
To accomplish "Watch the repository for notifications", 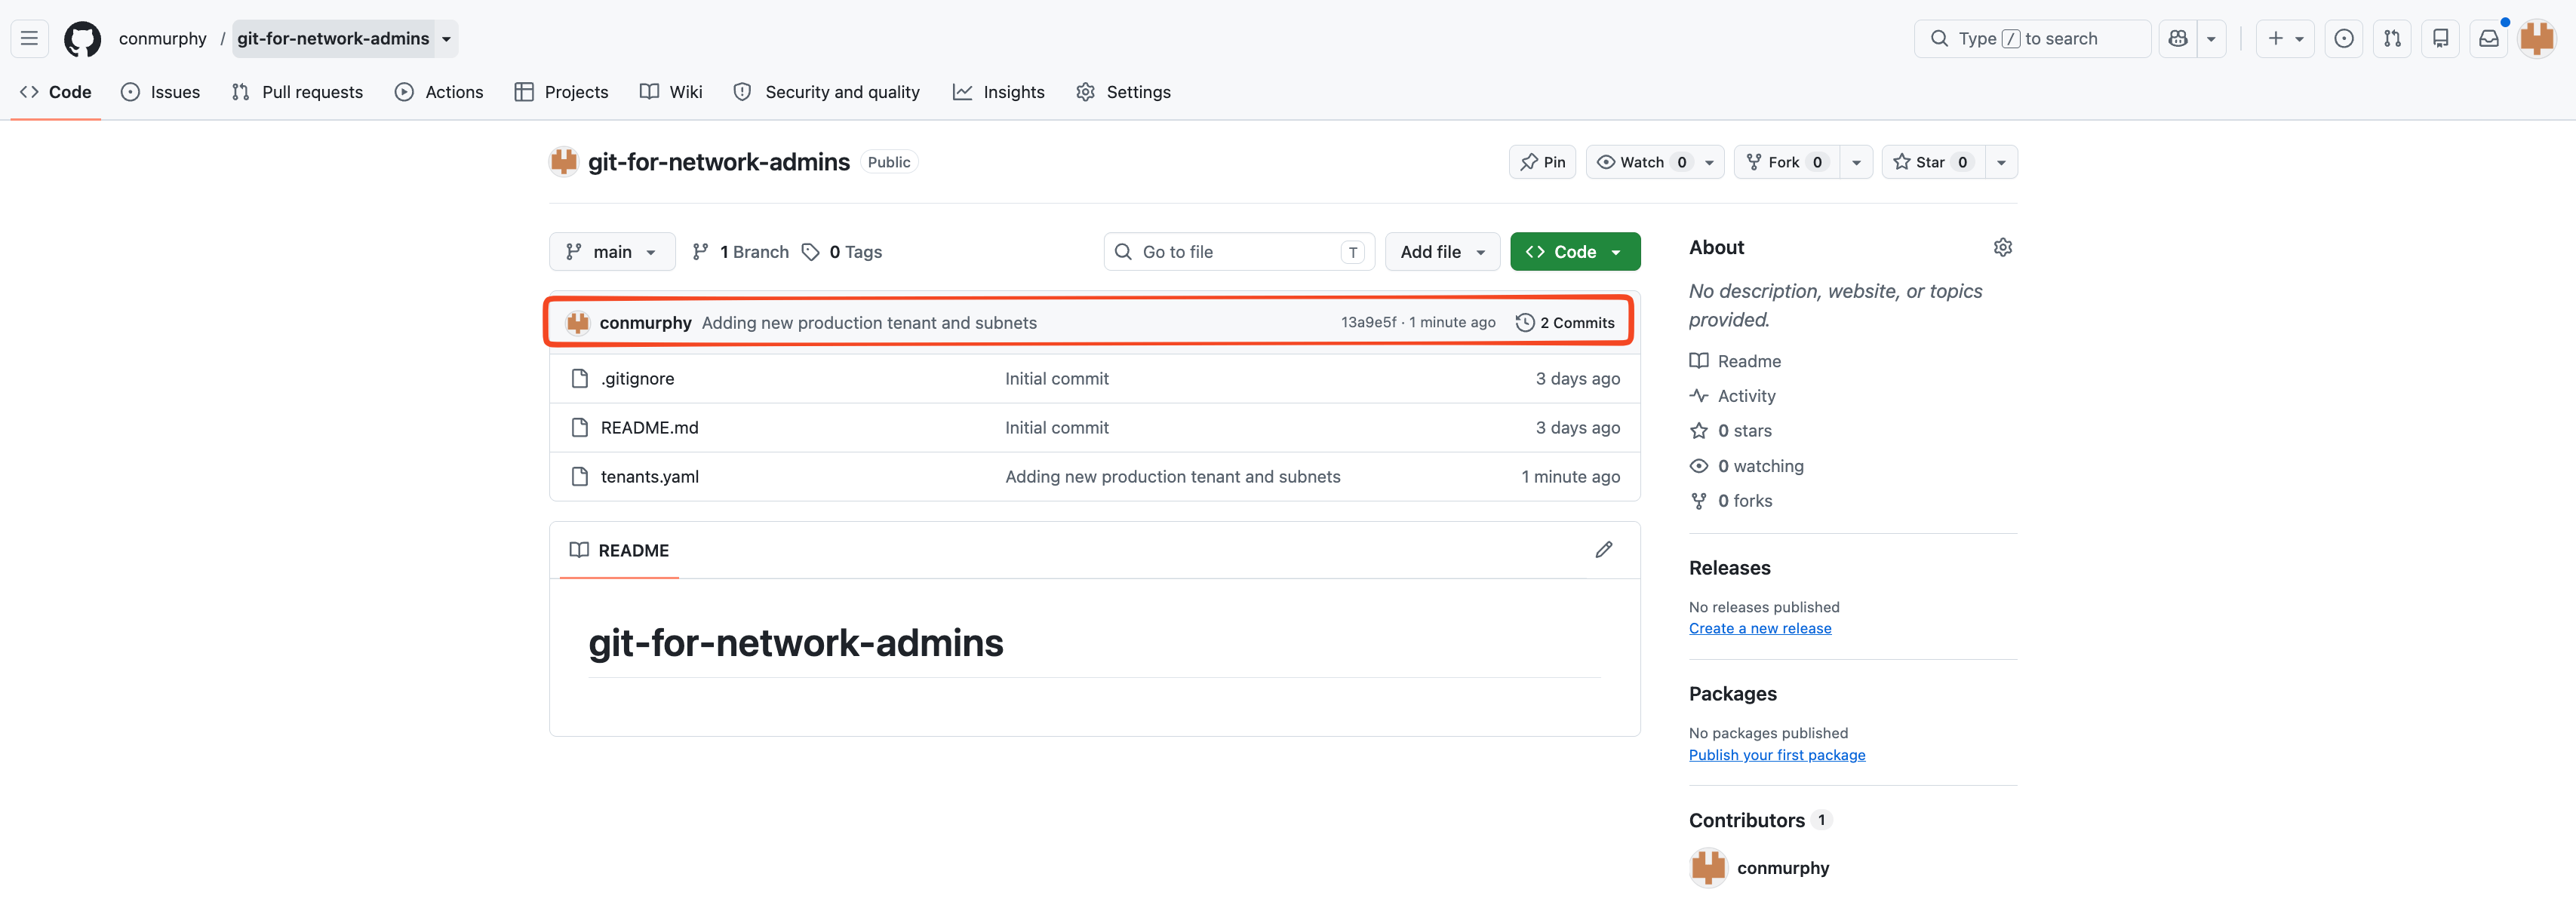I will (x=1642, y=162).
